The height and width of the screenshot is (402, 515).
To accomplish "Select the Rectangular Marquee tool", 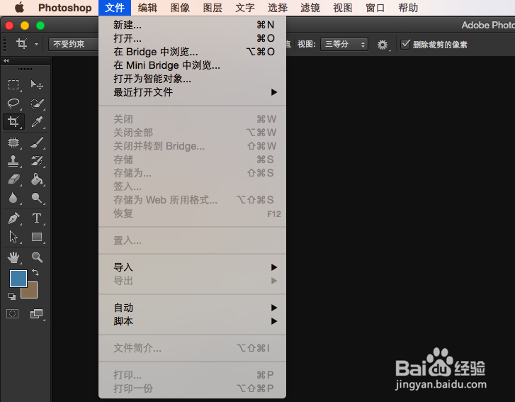I will coord(13,85).
